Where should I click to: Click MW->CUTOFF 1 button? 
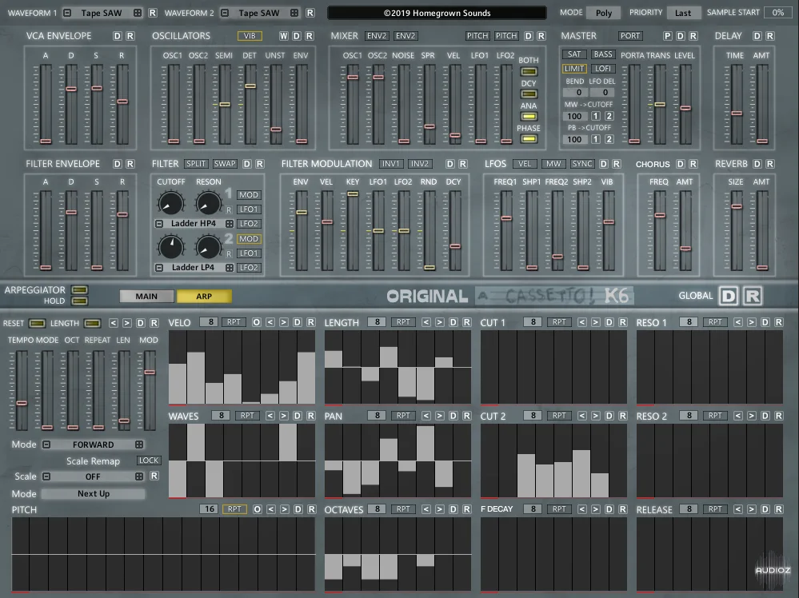pyautogui.click(x=596, y=116)
